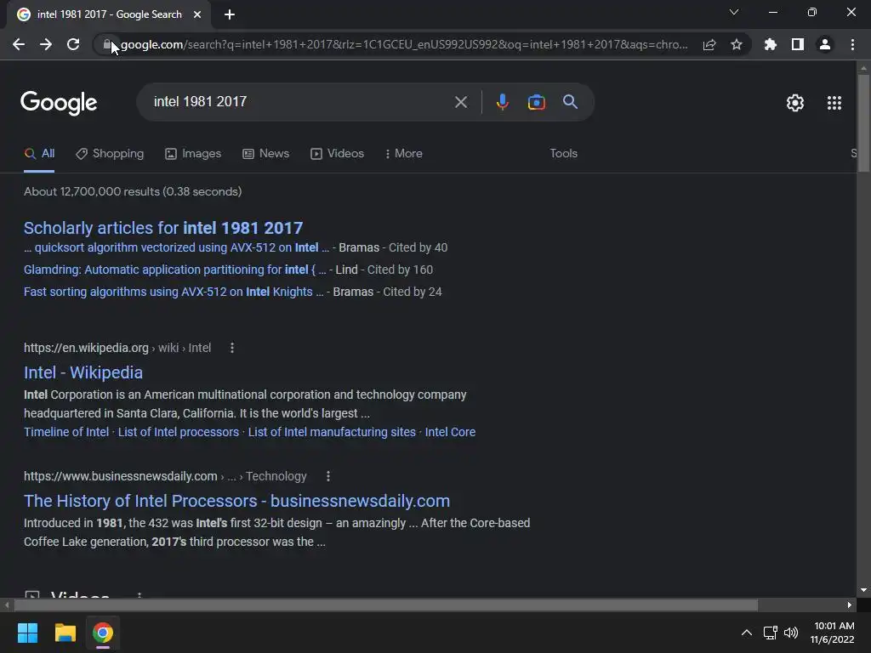Viewport: 871px width, 653px height.
Task: Reload the Google search page
Action: (x=73, y=44)
